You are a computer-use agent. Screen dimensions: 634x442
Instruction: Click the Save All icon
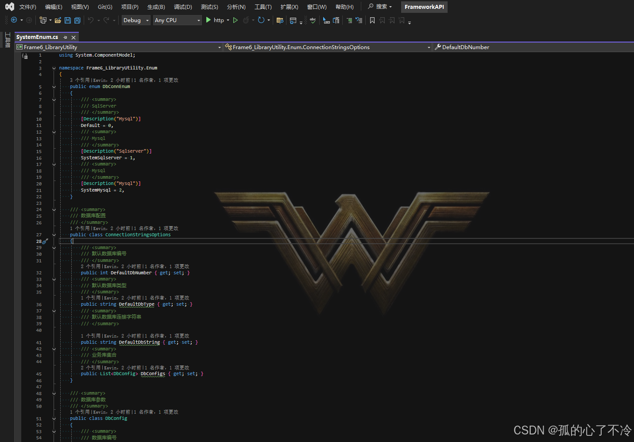pyautogui.click(x=77, y=20)
